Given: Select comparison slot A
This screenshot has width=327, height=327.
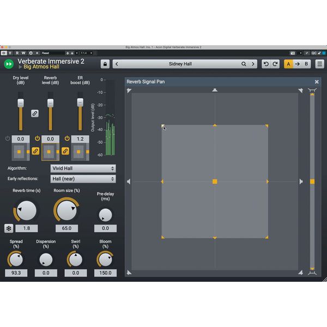Looking at the screenshot, I should point(288,64).
